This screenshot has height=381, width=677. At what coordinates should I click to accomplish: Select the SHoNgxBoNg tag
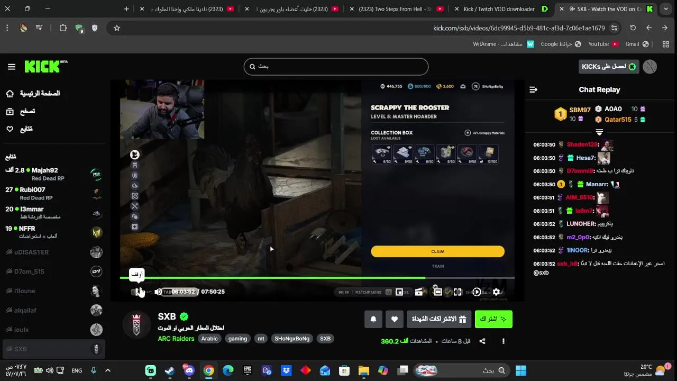pyautogui.click(x=292, y=339)
